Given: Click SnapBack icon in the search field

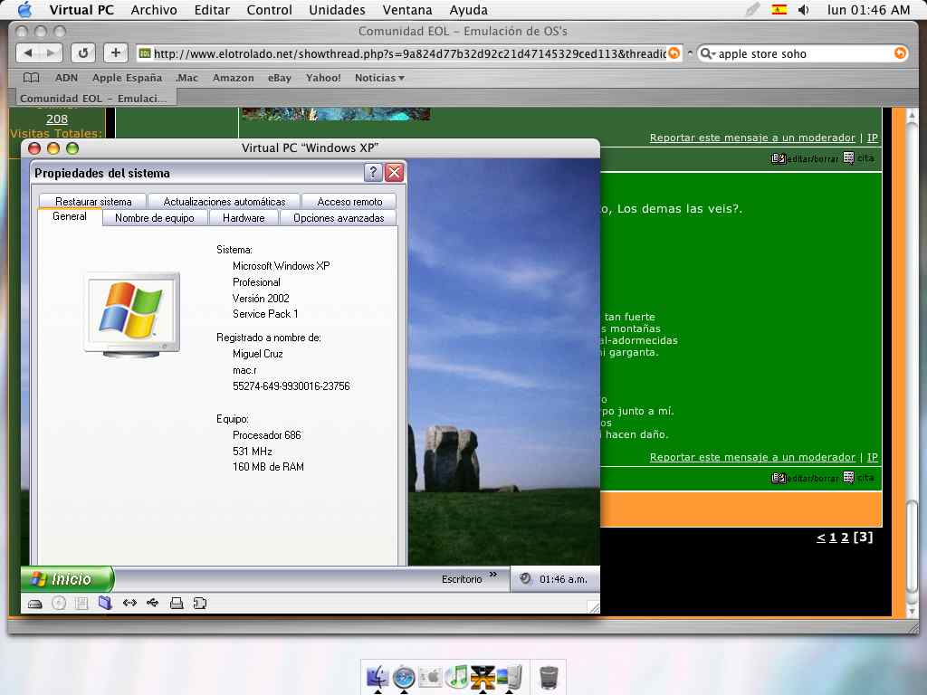Looking at the screenshot, I should click(x=900, y=53).
